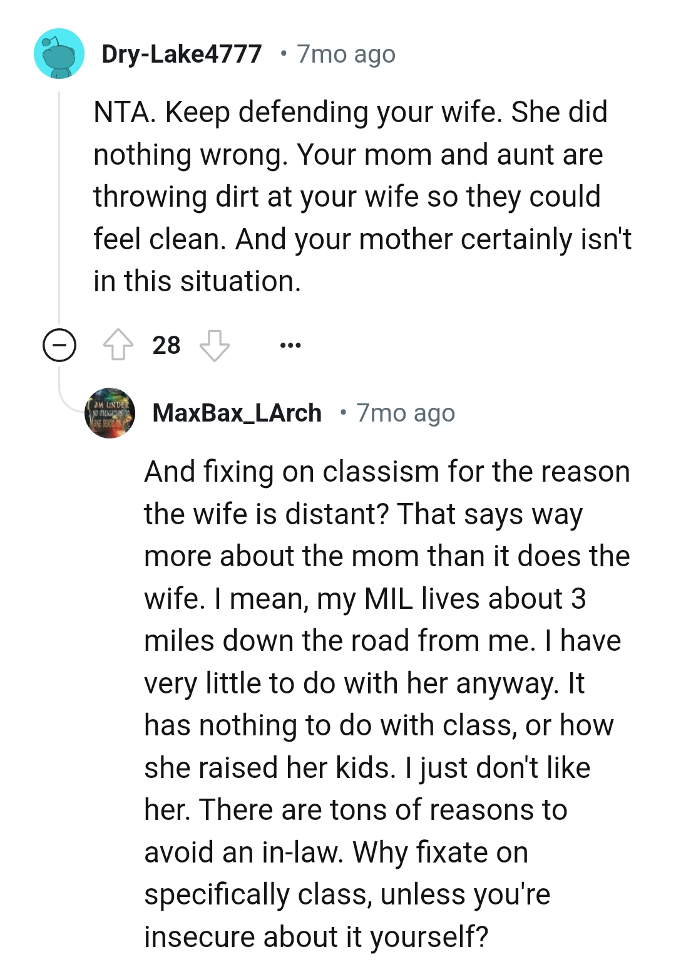Click the 7mo ago timestamp on the top comment
This screenshot has height=964, width=676.
(x=345, y=53)
